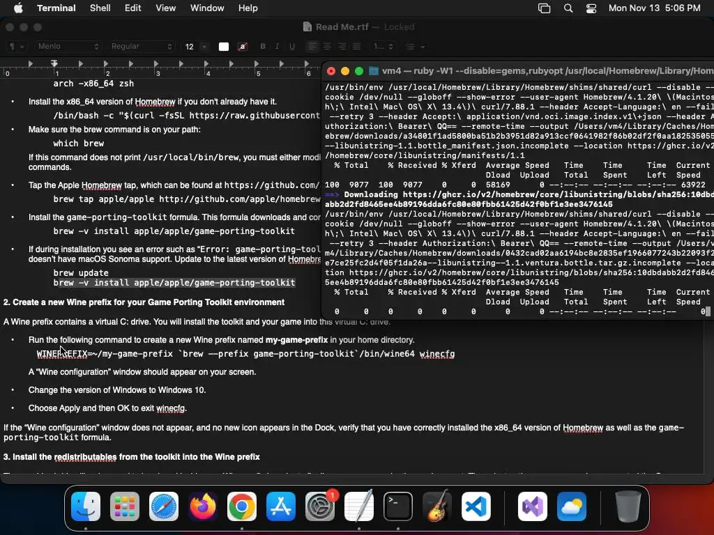
Task: Click the folder icon in Terminal title bar
Action: click(x=374, y=70)
